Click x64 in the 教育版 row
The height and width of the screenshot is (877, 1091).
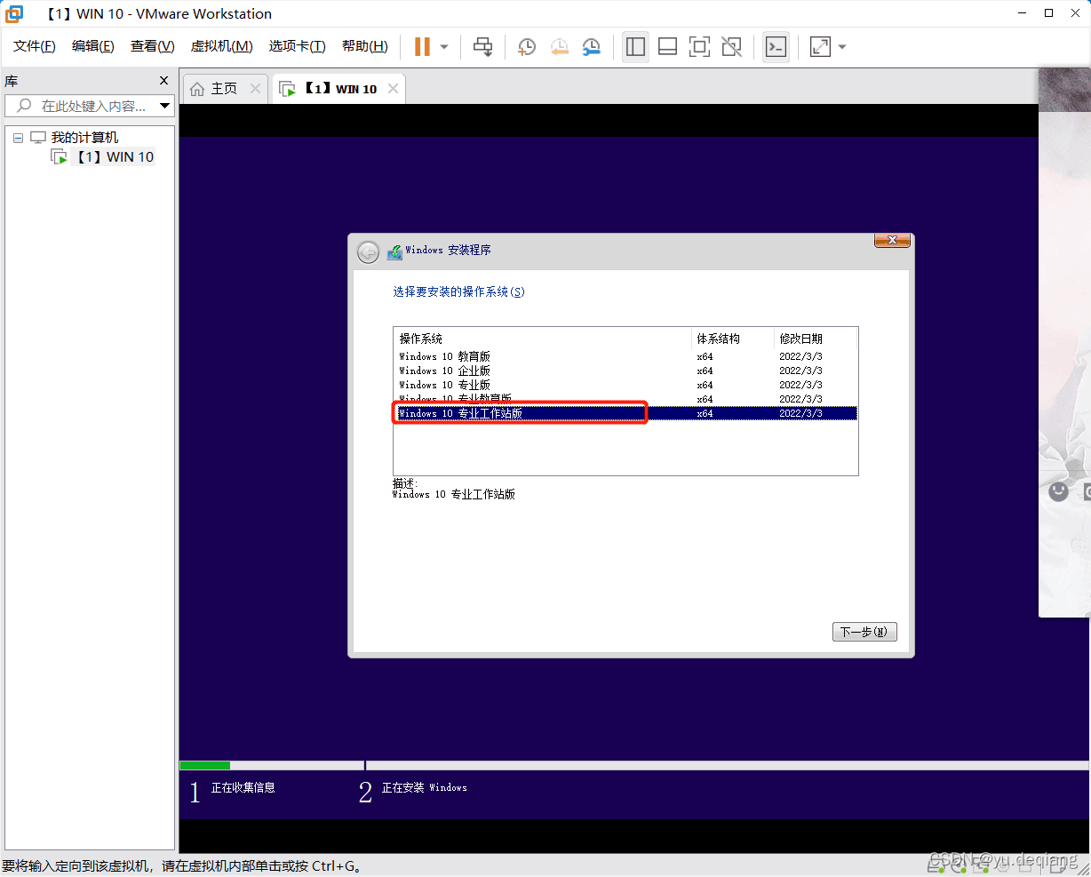tap(705, 356)
